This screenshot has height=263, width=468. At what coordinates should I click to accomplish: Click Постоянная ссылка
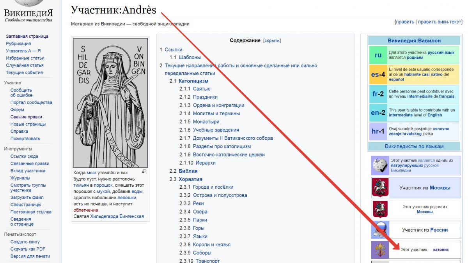31,212
